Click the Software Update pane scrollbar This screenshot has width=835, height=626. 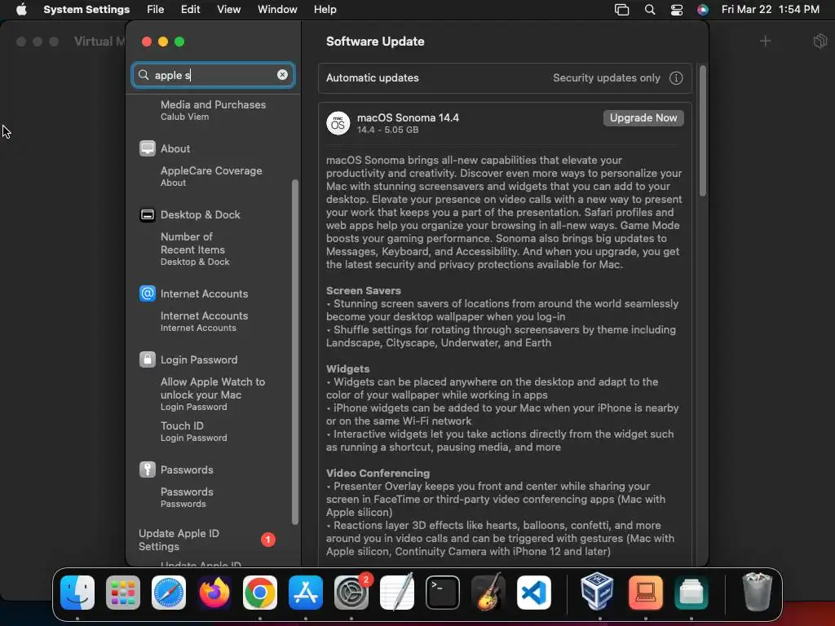coord(702,130)
